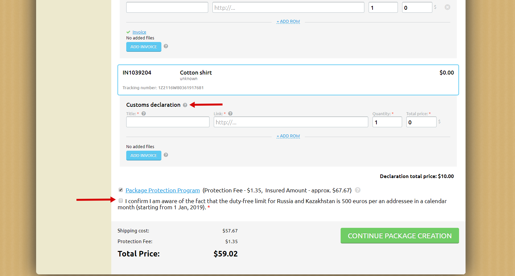Click help icon beside lower ADD INVOICE button
This screenshot has height=276, width=515.
pyautogui.click(x=166, y=155)
